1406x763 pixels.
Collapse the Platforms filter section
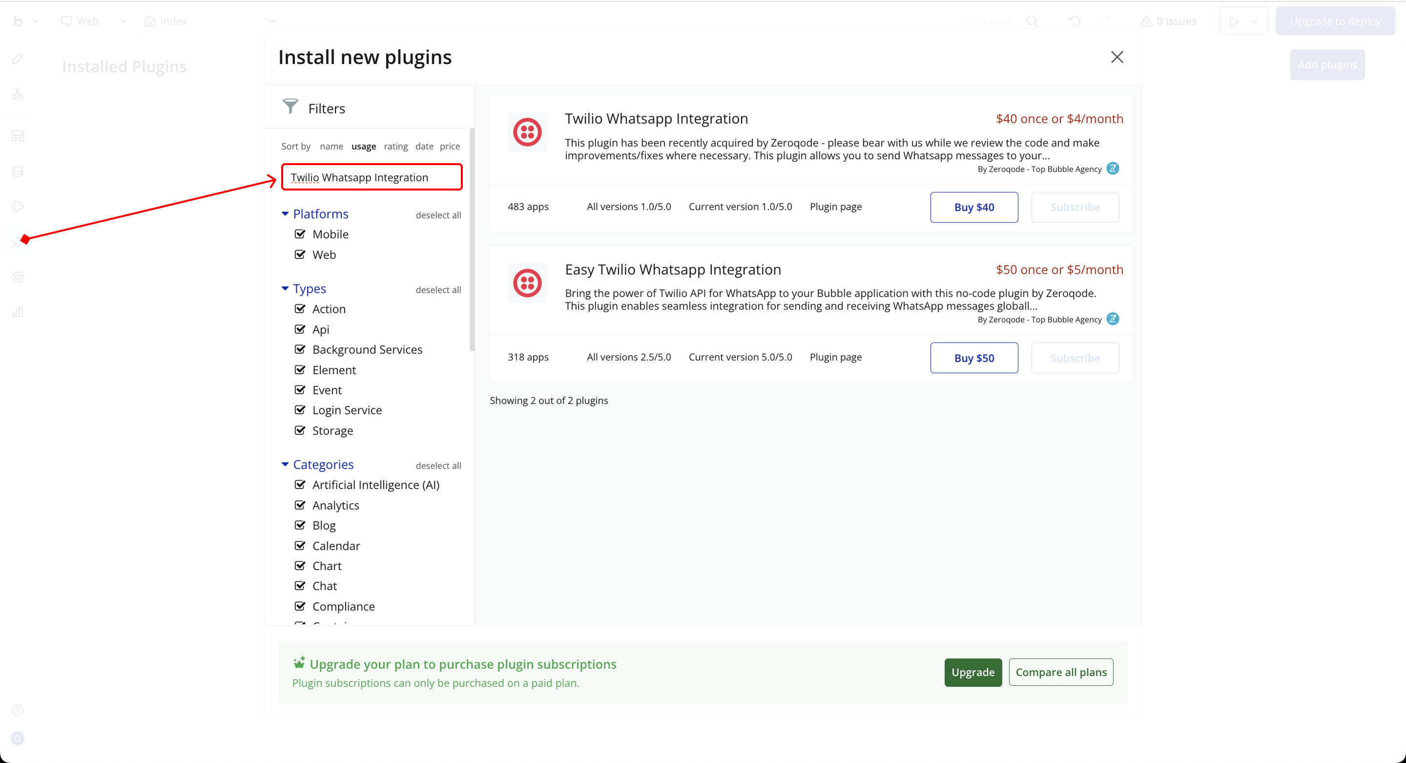(x=285, y=214)
